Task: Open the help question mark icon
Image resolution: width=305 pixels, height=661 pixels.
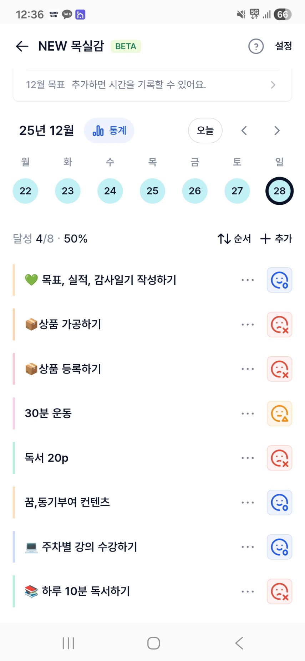Action: pos(256,46)
